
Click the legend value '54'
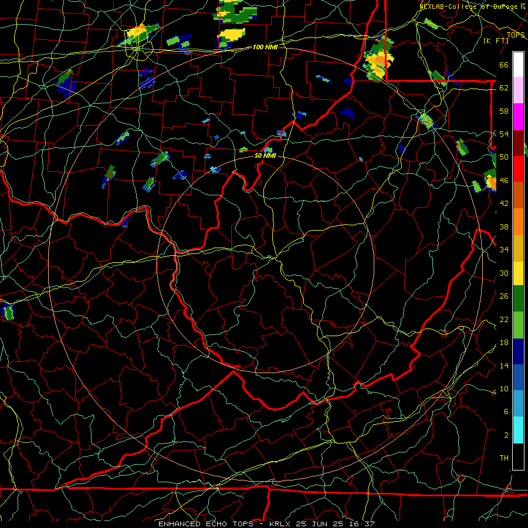(x=504, y=134)
